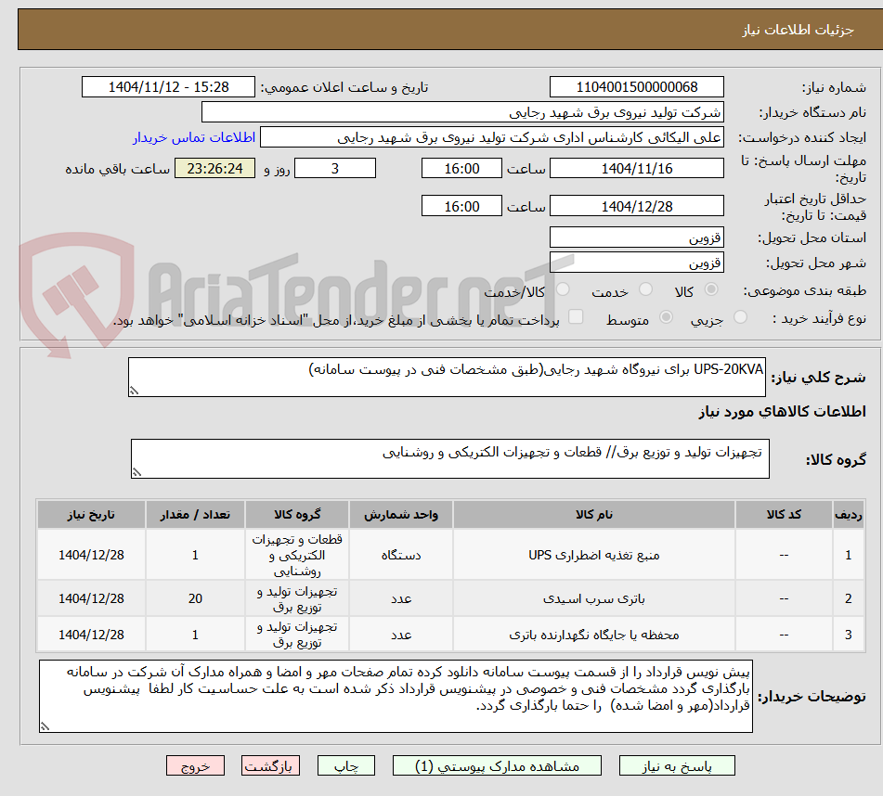Click the کد کالا column header
The height and width of the screenshot is (796, 883).
pos(784,514)
